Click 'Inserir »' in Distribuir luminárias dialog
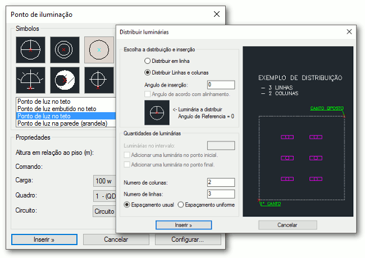The width and height of the screenshot is (365, 258). pyautogui.click(x=184, y=225)
